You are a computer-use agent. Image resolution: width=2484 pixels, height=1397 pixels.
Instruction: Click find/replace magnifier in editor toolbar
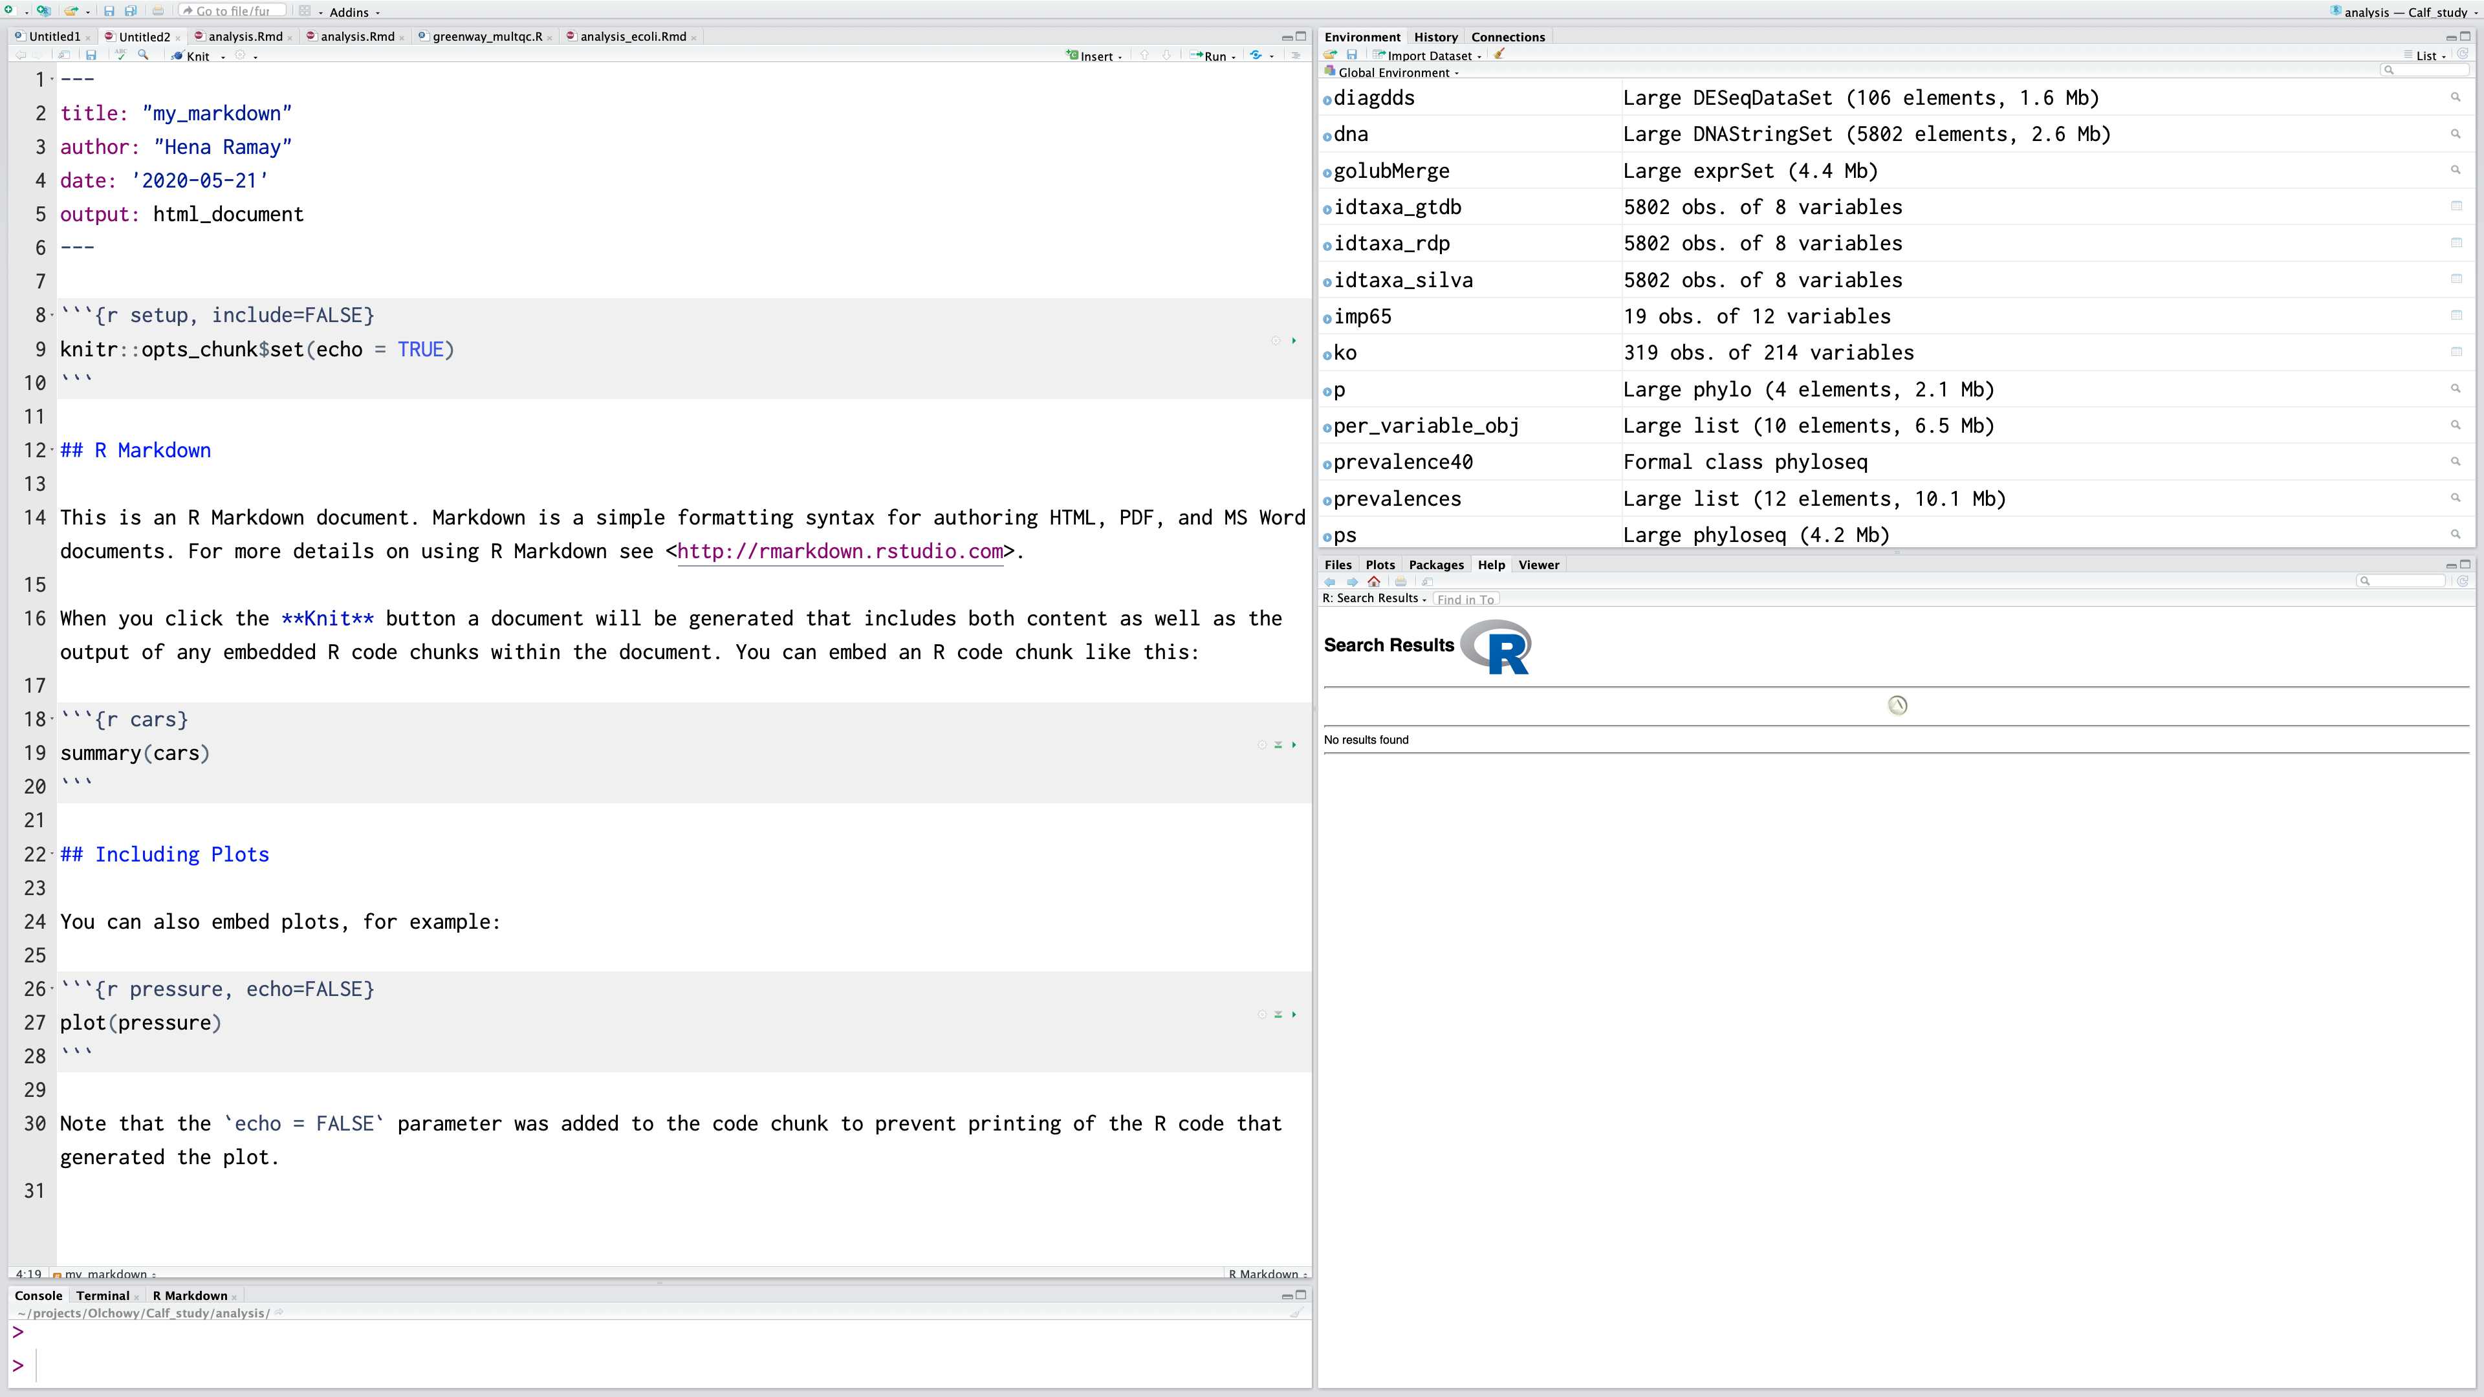(144, 55)
